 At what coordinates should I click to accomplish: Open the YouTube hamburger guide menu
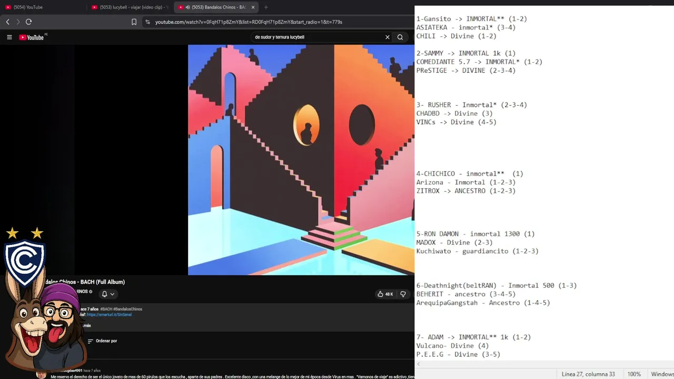coord(9,37)
